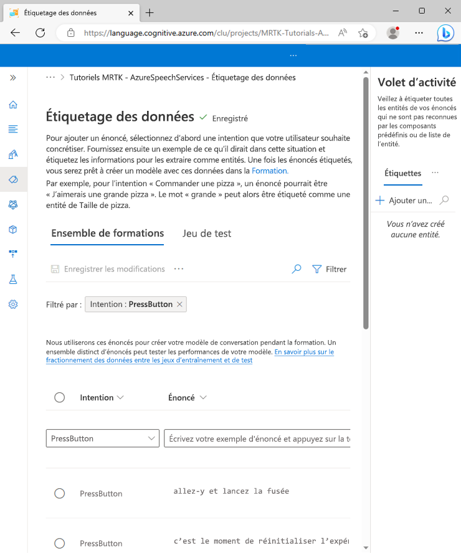Open the test deployments flask icon

tap(13, 280)
